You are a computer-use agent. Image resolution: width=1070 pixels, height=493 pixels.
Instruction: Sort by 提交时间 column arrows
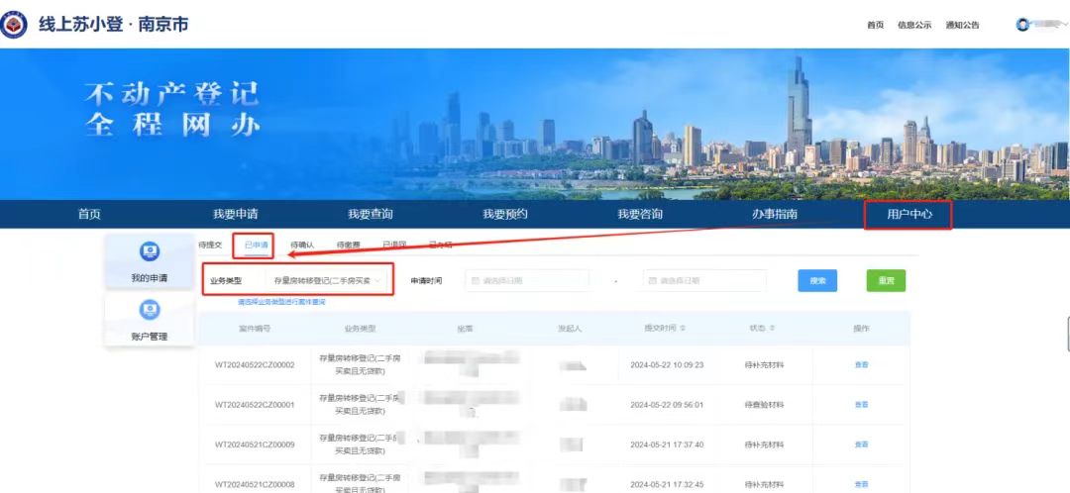tap(683, 328)
